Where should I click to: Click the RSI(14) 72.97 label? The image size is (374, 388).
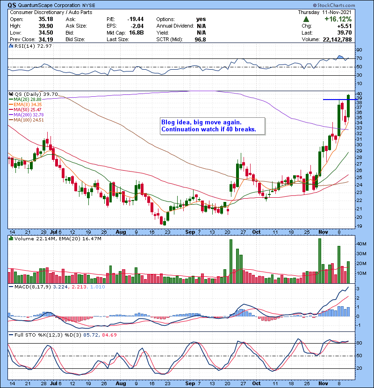pos(33,46)
